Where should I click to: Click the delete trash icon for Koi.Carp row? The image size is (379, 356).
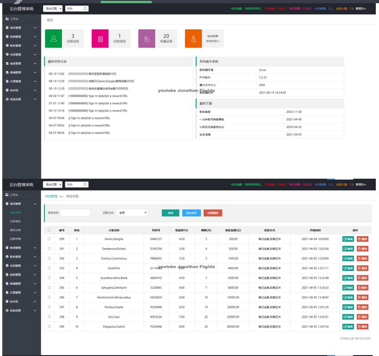tap(363, 317)
